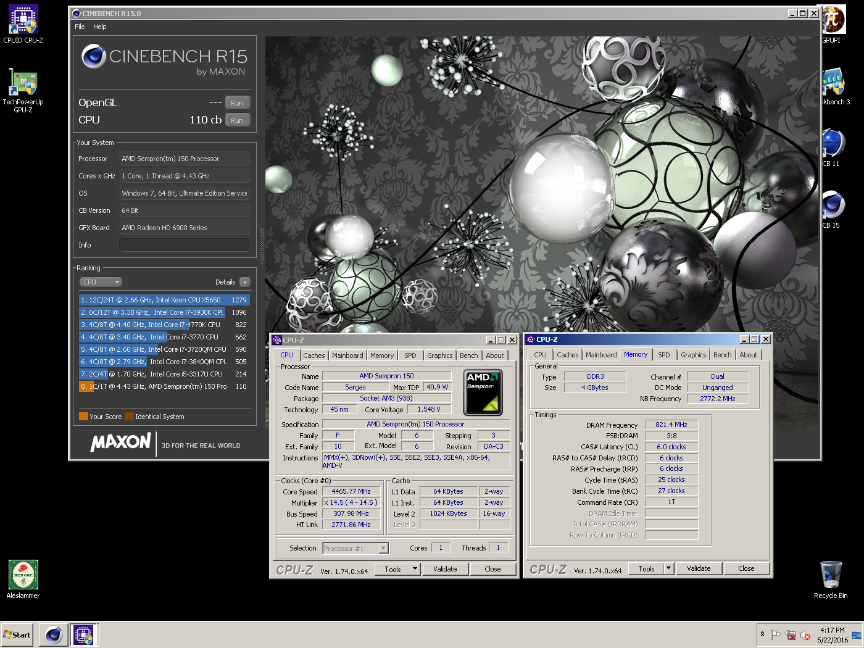Screen dimensions: 864x648
Task: Click Tools button in right CPU-Z
Action: 646,568
